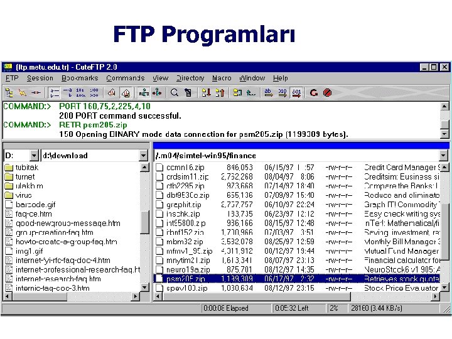Click the 0:05:32 Left status field
Screen dimensions: 452x339
(x=298, y=308)
